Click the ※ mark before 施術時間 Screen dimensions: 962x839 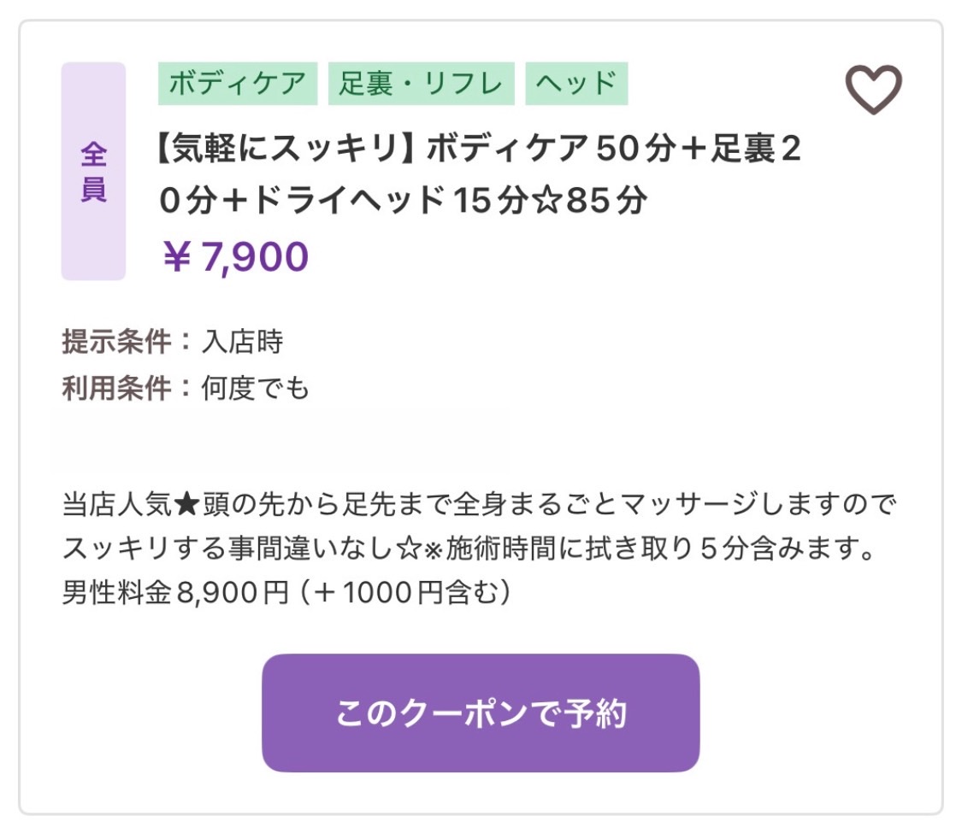pos(432,549)
